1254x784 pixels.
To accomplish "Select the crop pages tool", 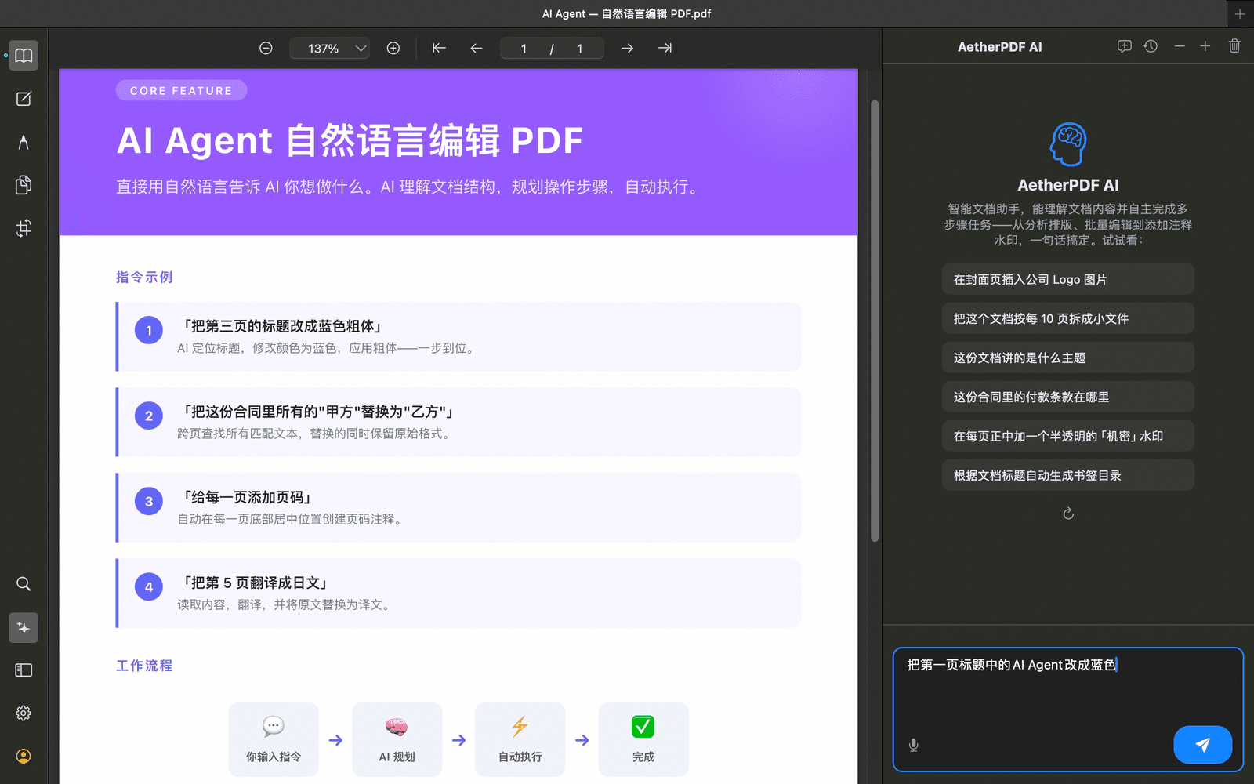I will click(x=24, y=228).
